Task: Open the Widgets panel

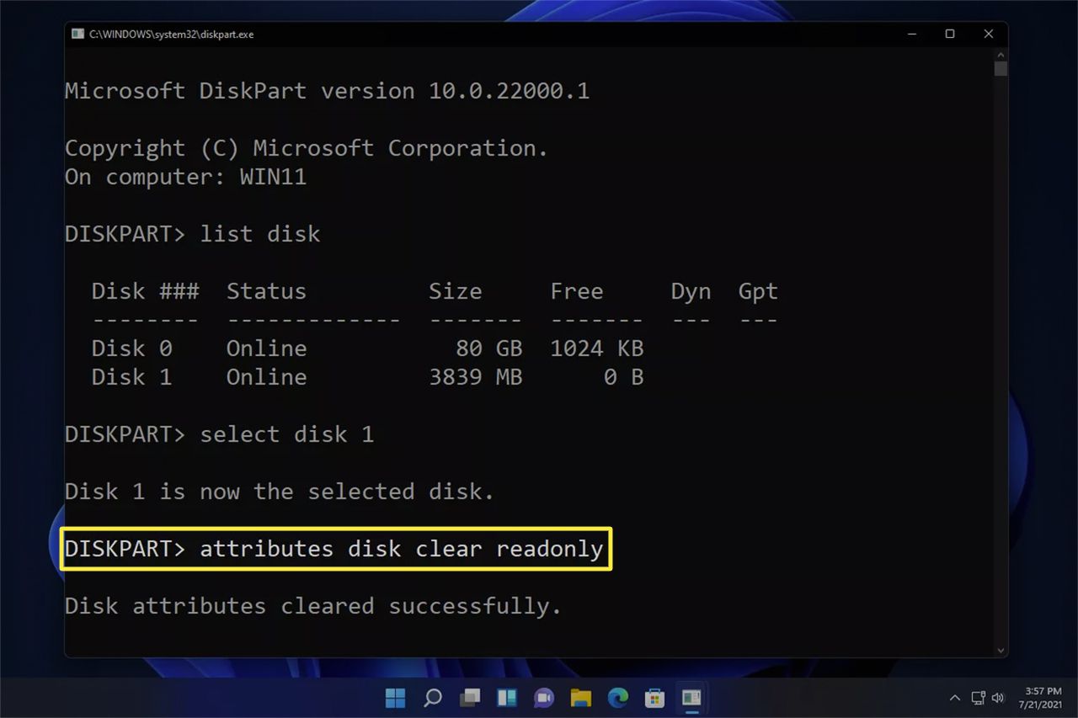Action: coord(506,698)
